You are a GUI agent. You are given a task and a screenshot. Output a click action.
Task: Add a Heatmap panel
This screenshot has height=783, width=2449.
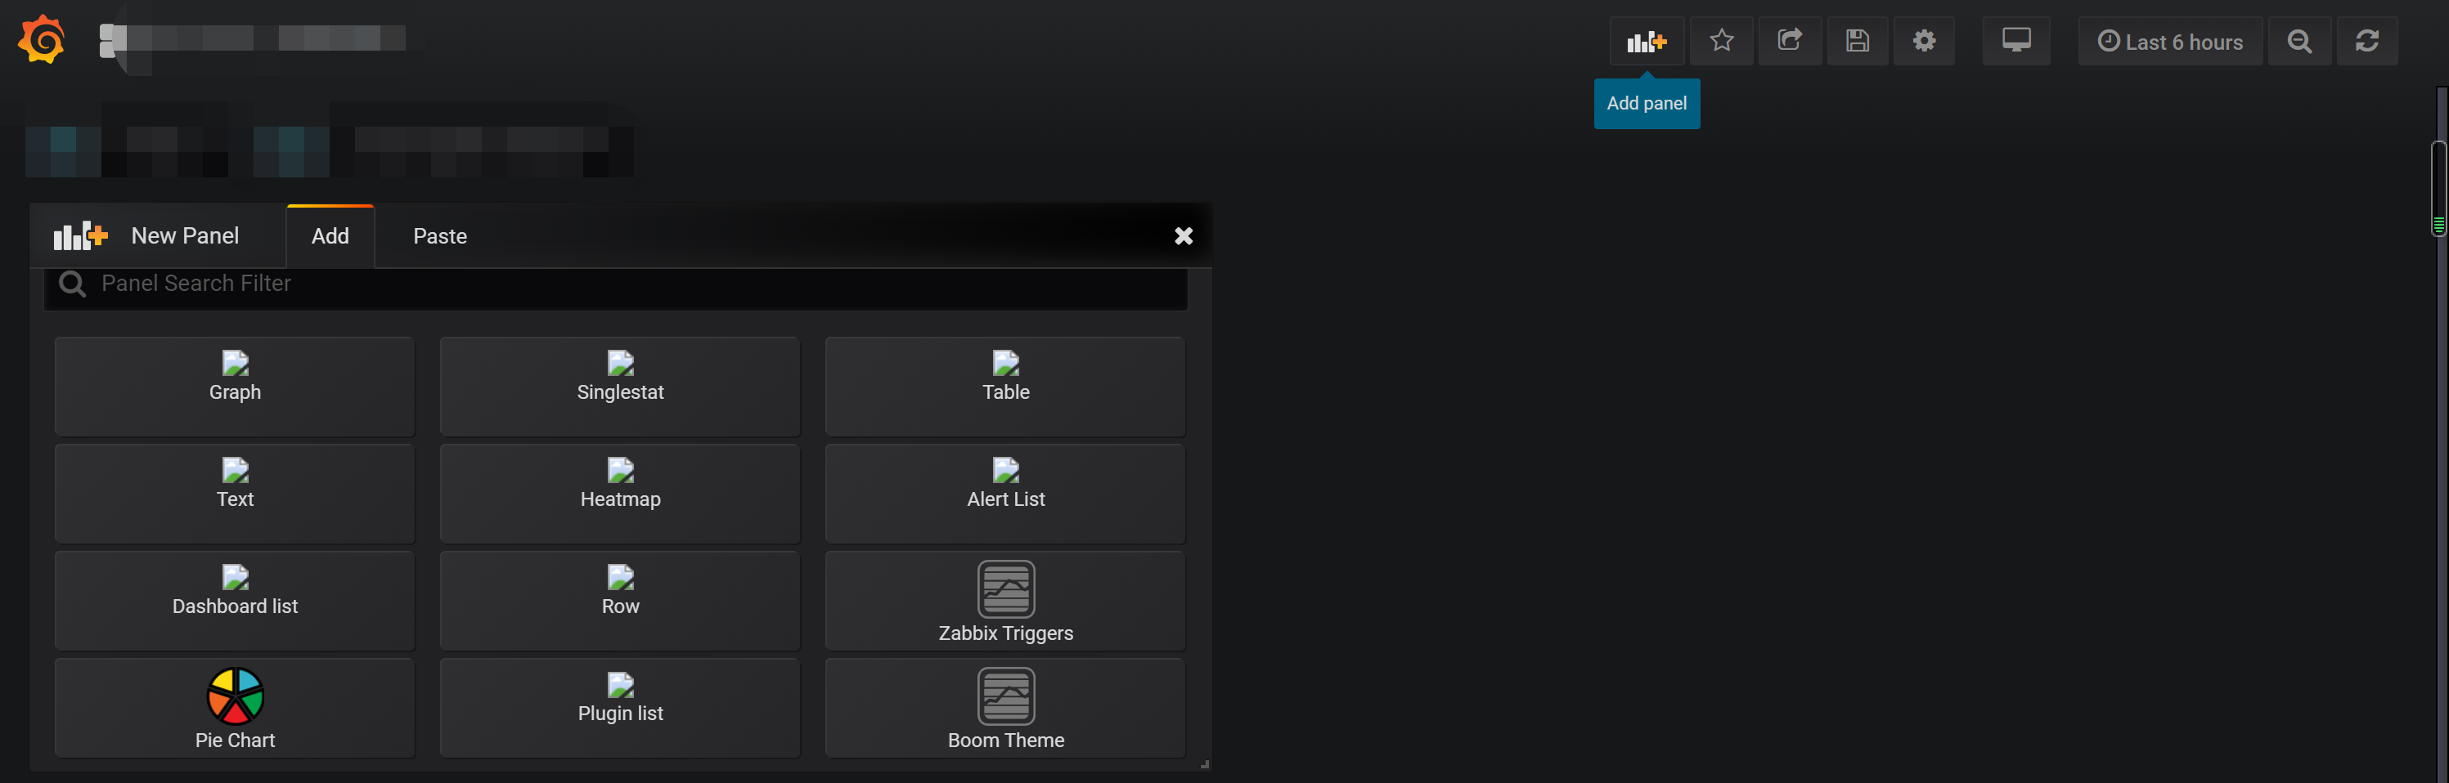click(x=620, y=492)
